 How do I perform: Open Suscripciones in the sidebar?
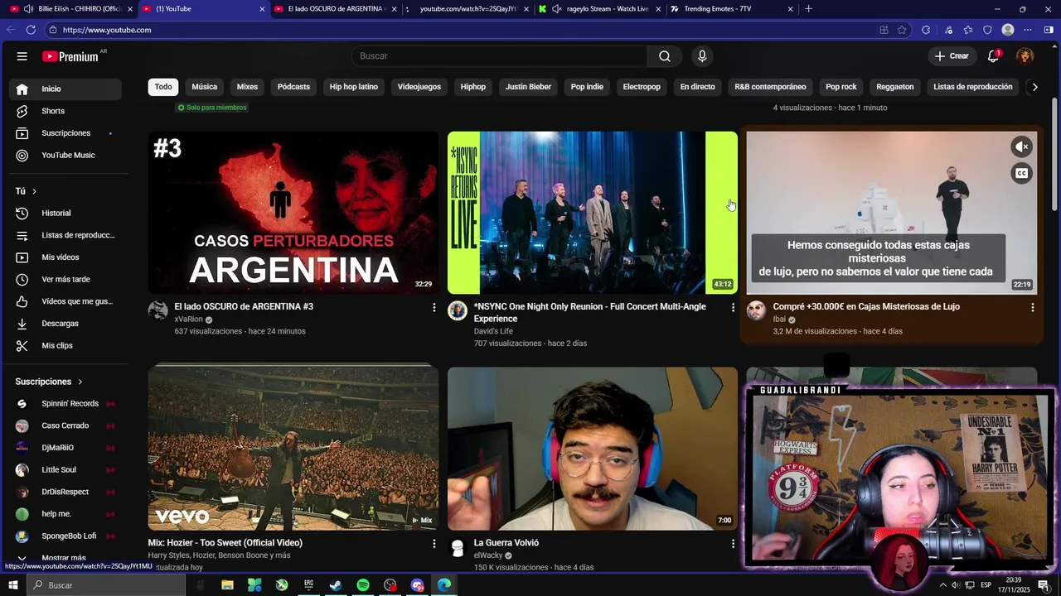click(65, 133)
